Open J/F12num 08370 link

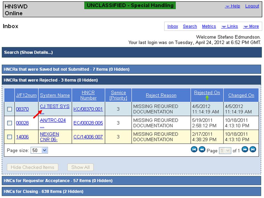click(22, 109)
